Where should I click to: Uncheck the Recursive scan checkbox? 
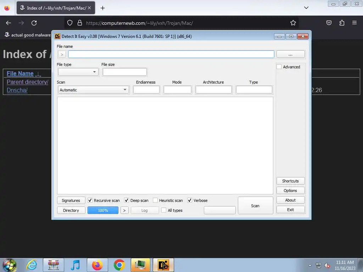coord(90,200)
